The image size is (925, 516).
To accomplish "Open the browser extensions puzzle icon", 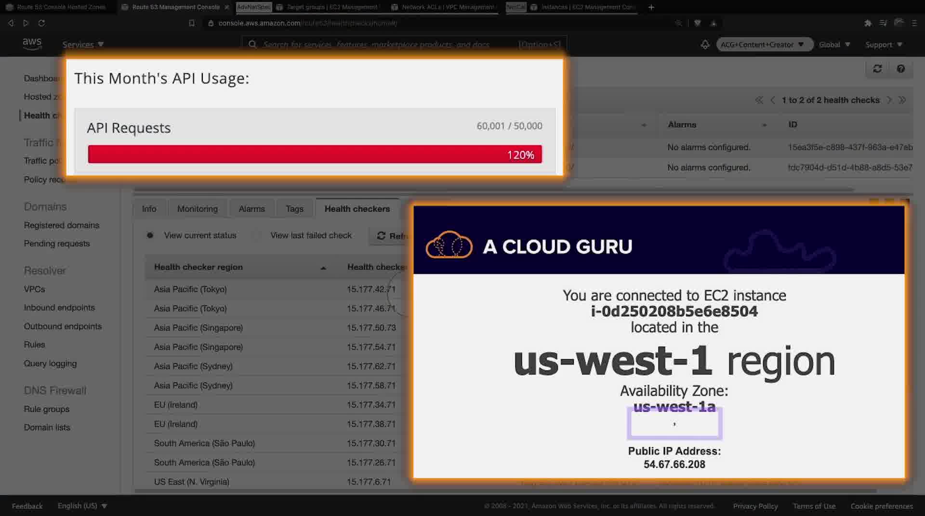I will pyautogui.click(x=868, y=23).
